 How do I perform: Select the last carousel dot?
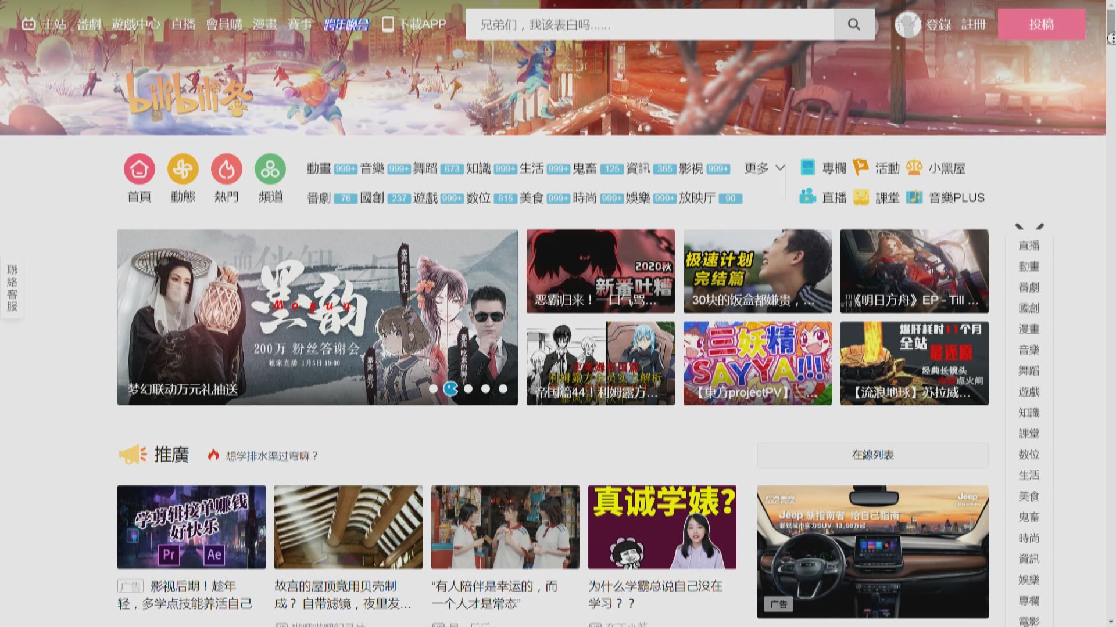coord(503,388)
